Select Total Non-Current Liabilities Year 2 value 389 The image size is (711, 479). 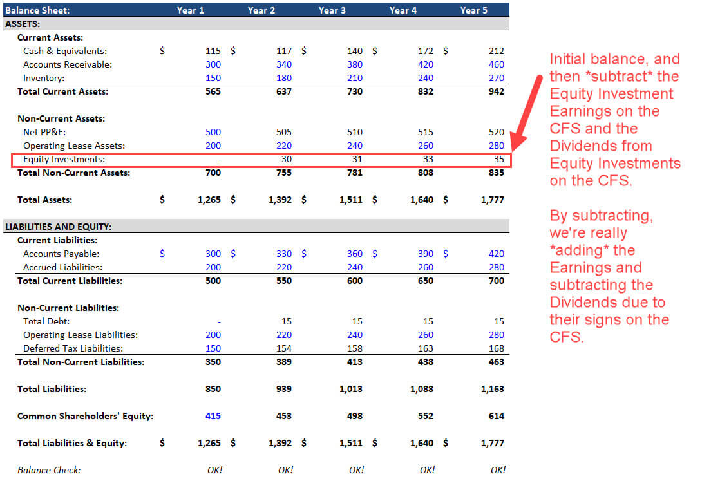284,362
